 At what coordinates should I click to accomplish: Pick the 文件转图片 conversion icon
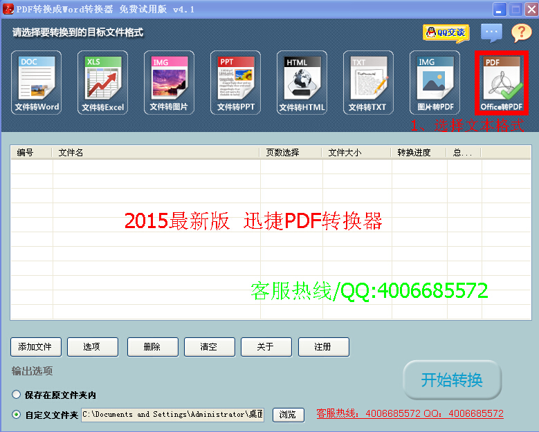169,82
